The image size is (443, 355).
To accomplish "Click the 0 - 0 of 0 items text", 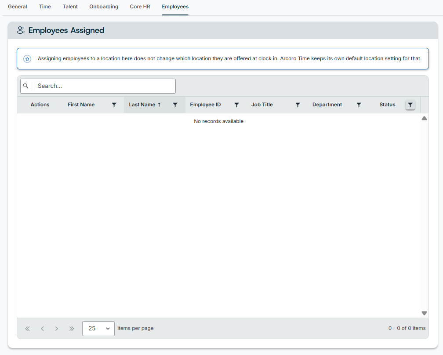I will [407, 328].
